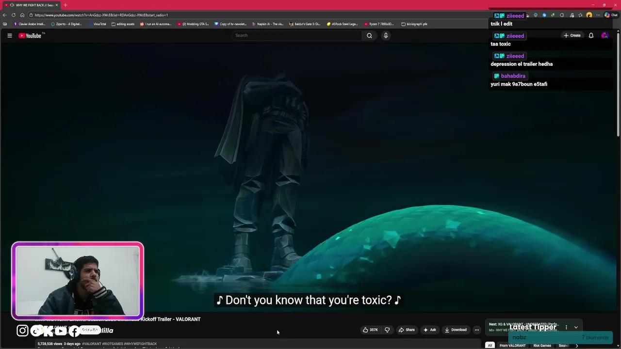Open the Napkin AI bookmark
The image size is (621, 349).
(x=268, y=24)
